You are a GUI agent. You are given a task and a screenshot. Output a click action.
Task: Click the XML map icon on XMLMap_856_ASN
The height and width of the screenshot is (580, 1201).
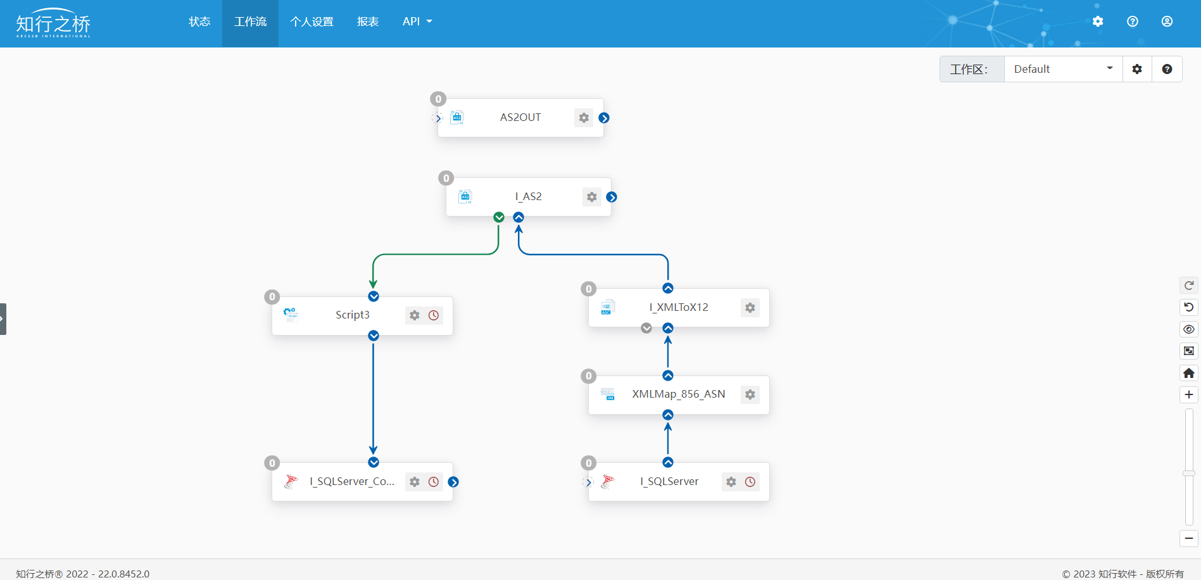[608, 394]
